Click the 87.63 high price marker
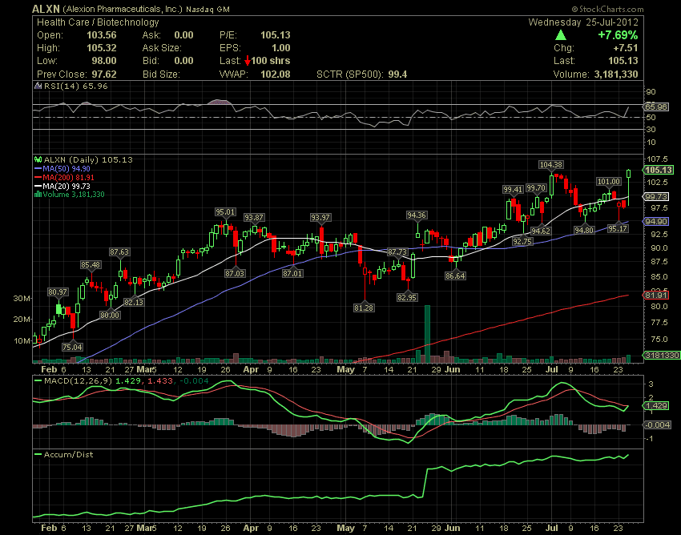 point(119,251)
